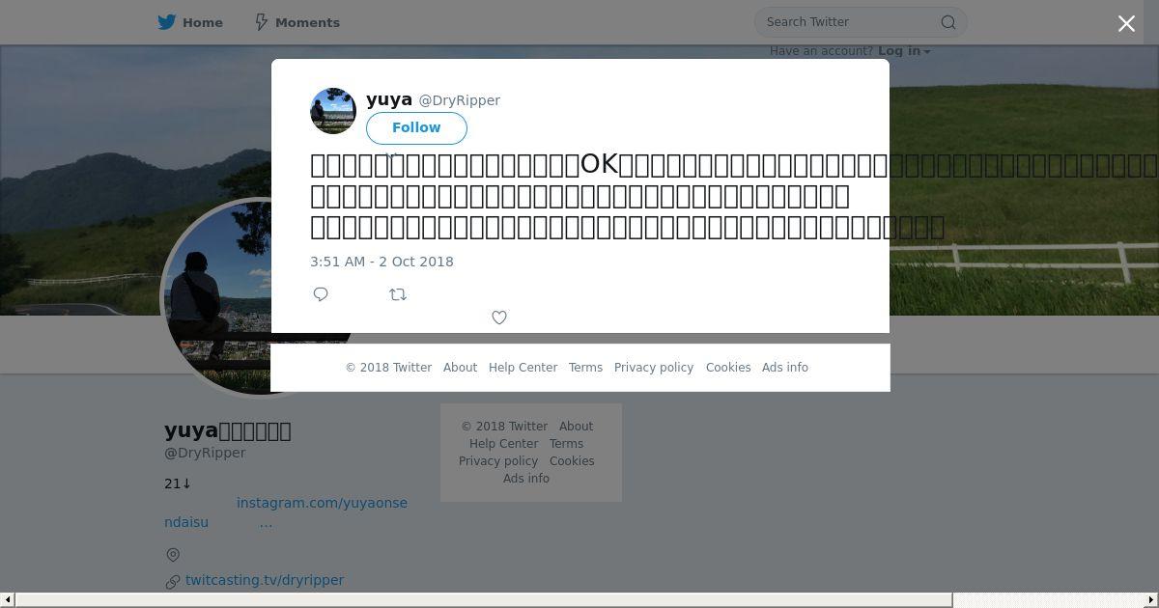Open About in background page footer

coord(576,427)
